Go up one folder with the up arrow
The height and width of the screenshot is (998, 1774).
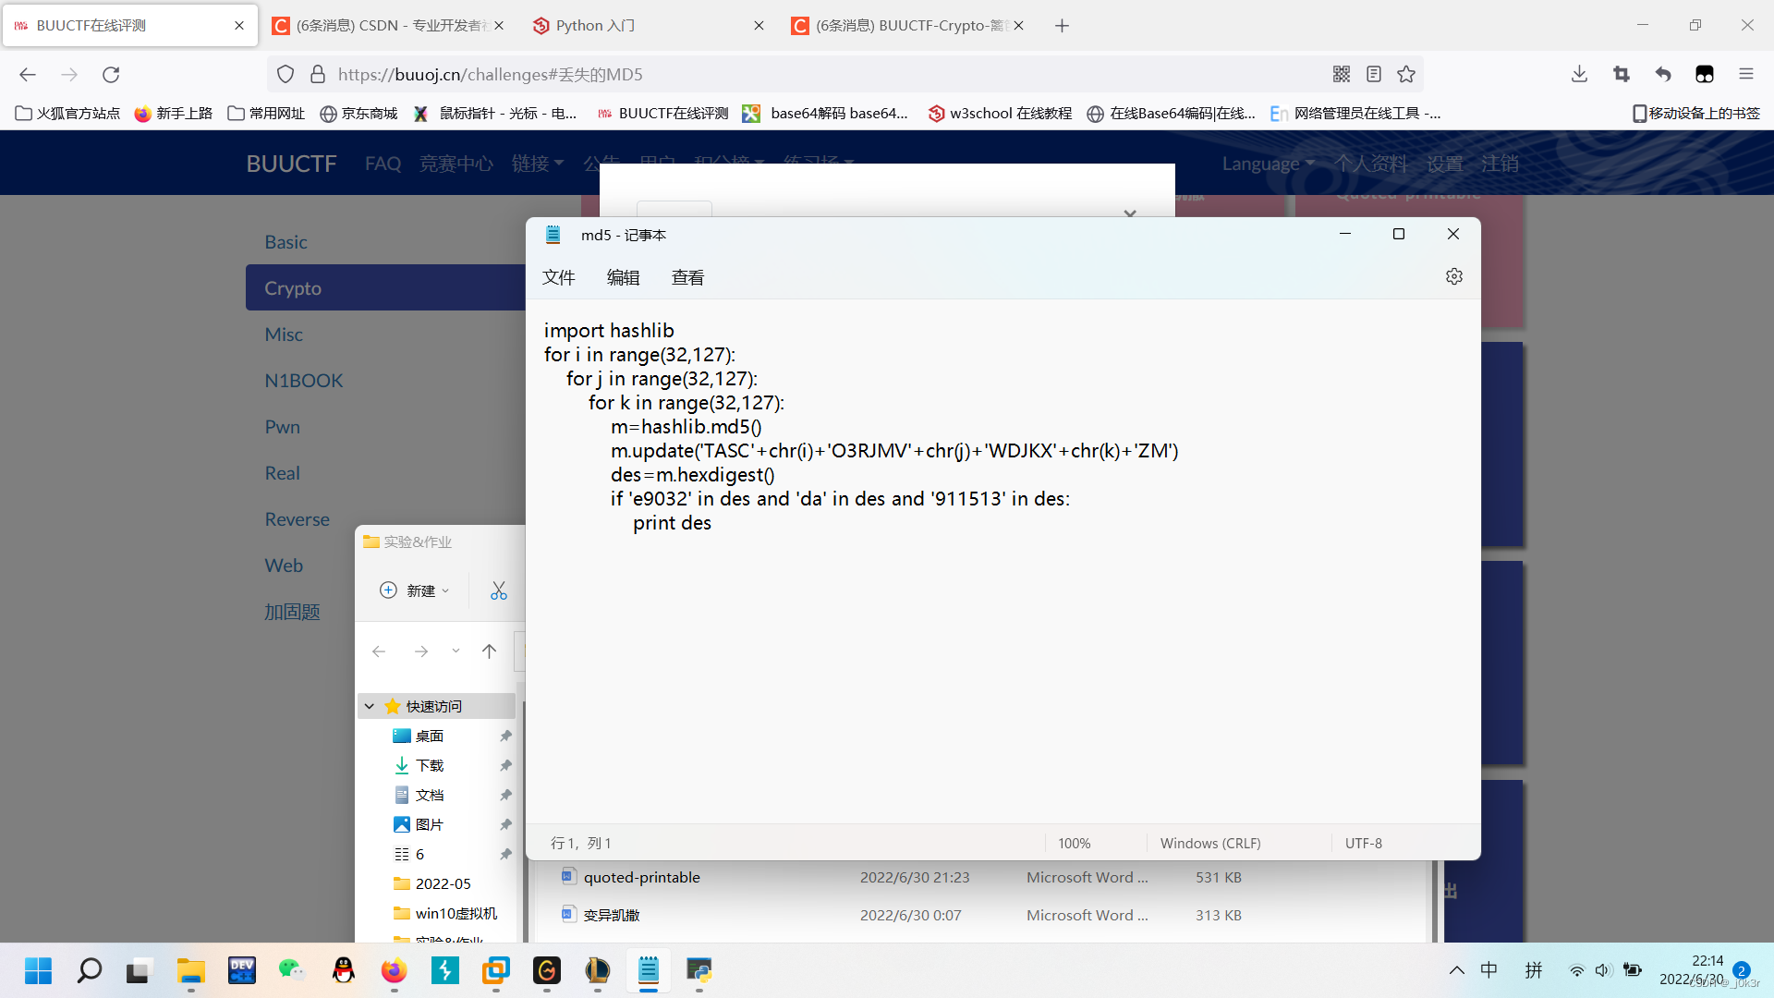pos(489,651)
